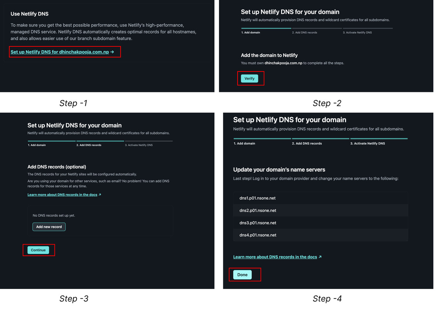
Task: Click the dns2.p01.nsone.net name server row
Action: coord(321,211)
